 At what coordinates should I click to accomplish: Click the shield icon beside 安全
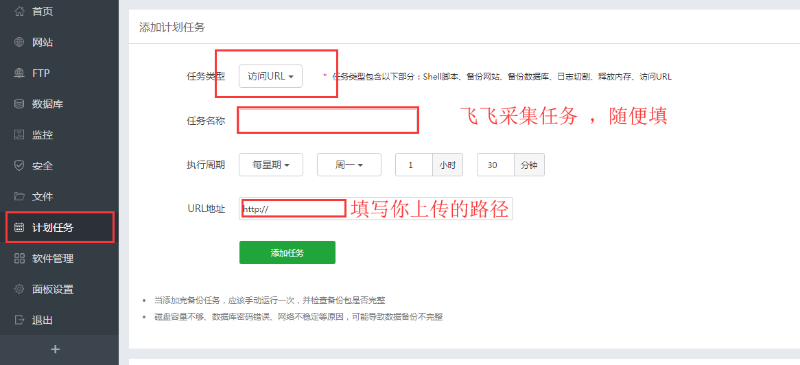coord(19,166)
